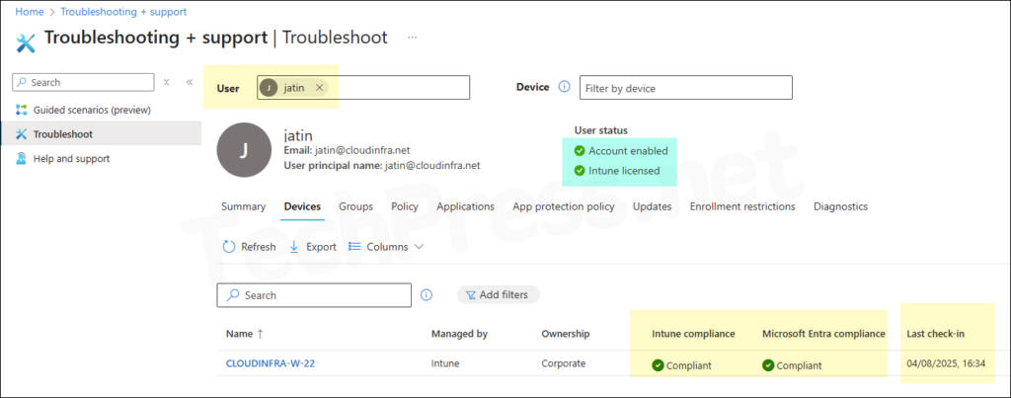The width and height of the screenshot is (1011, 398).
Task: Switch to the Groups tab
Action: coord(355,206)
